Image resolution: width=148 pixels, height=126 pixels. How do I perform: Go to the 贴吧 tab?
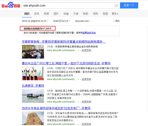pos(86,14)
